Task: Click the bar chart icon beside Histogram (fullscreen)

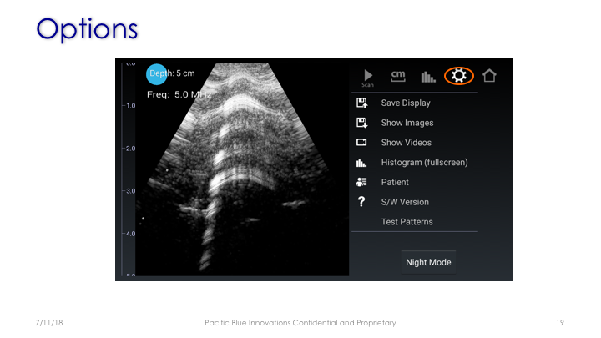Action: point(361,163)
